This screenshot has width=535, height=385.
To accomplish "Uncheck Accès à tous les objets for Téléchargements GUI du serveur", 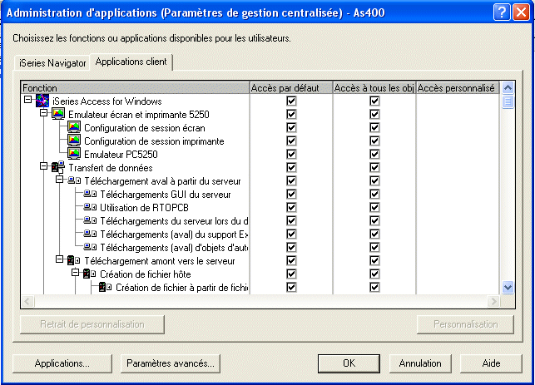I will (x=374, y=194).
